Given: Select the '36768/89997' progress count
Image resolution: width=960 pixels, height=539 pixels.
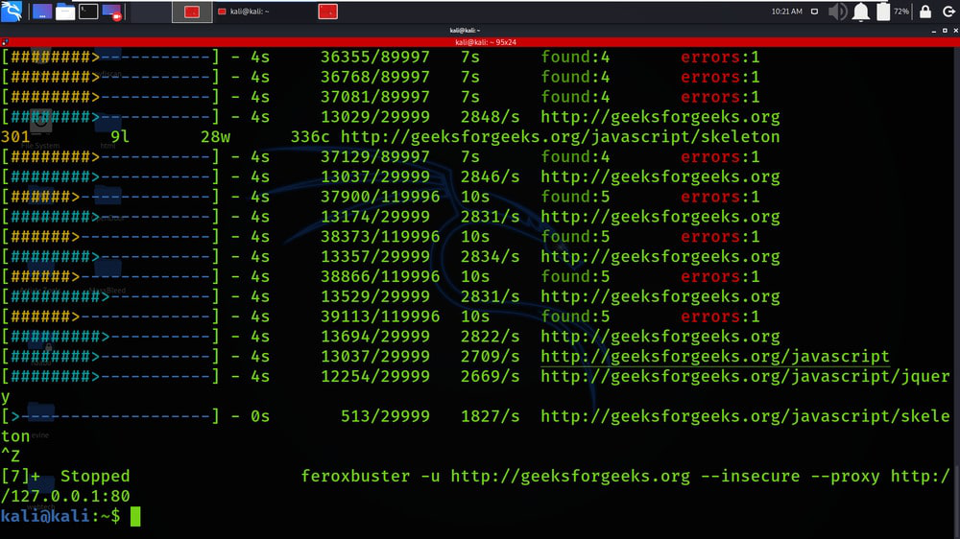Looking at the screenshot, I should [375, 77].
